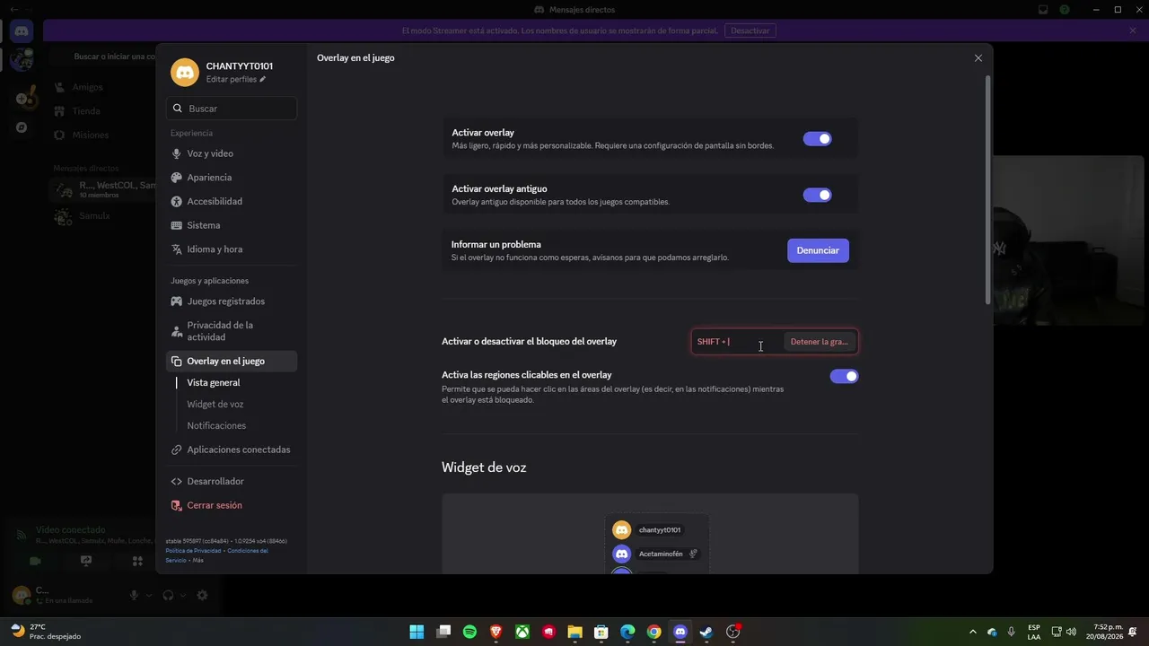Show hidden system tray icons chevron
Viewport: 1149px width, 646px height.
coord(973,632)
